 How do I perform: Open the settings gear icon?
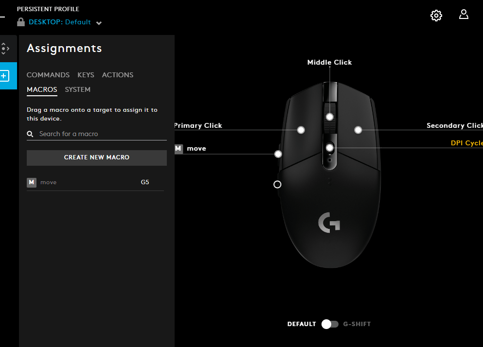436,16
